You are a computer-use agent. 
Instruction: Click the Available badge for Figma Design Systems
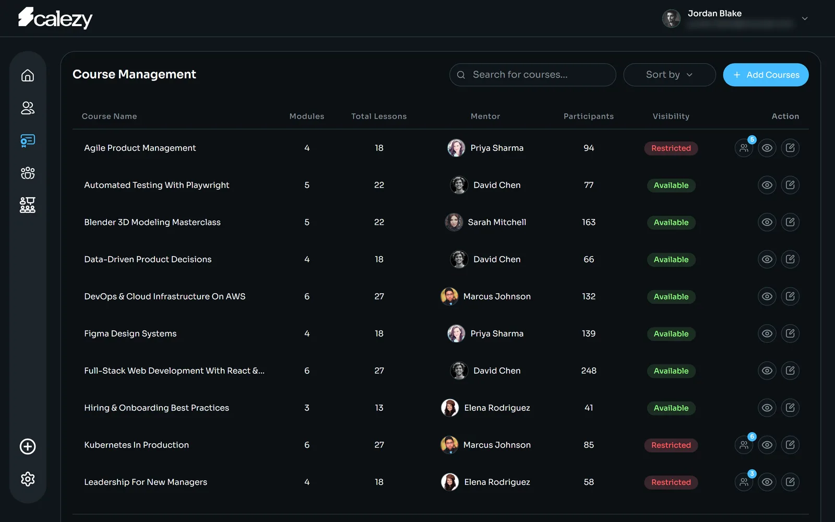click(671, 334)
